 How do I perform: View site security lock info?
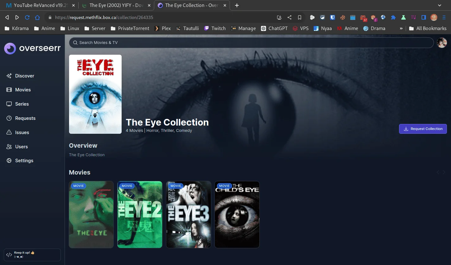point(50,17)
